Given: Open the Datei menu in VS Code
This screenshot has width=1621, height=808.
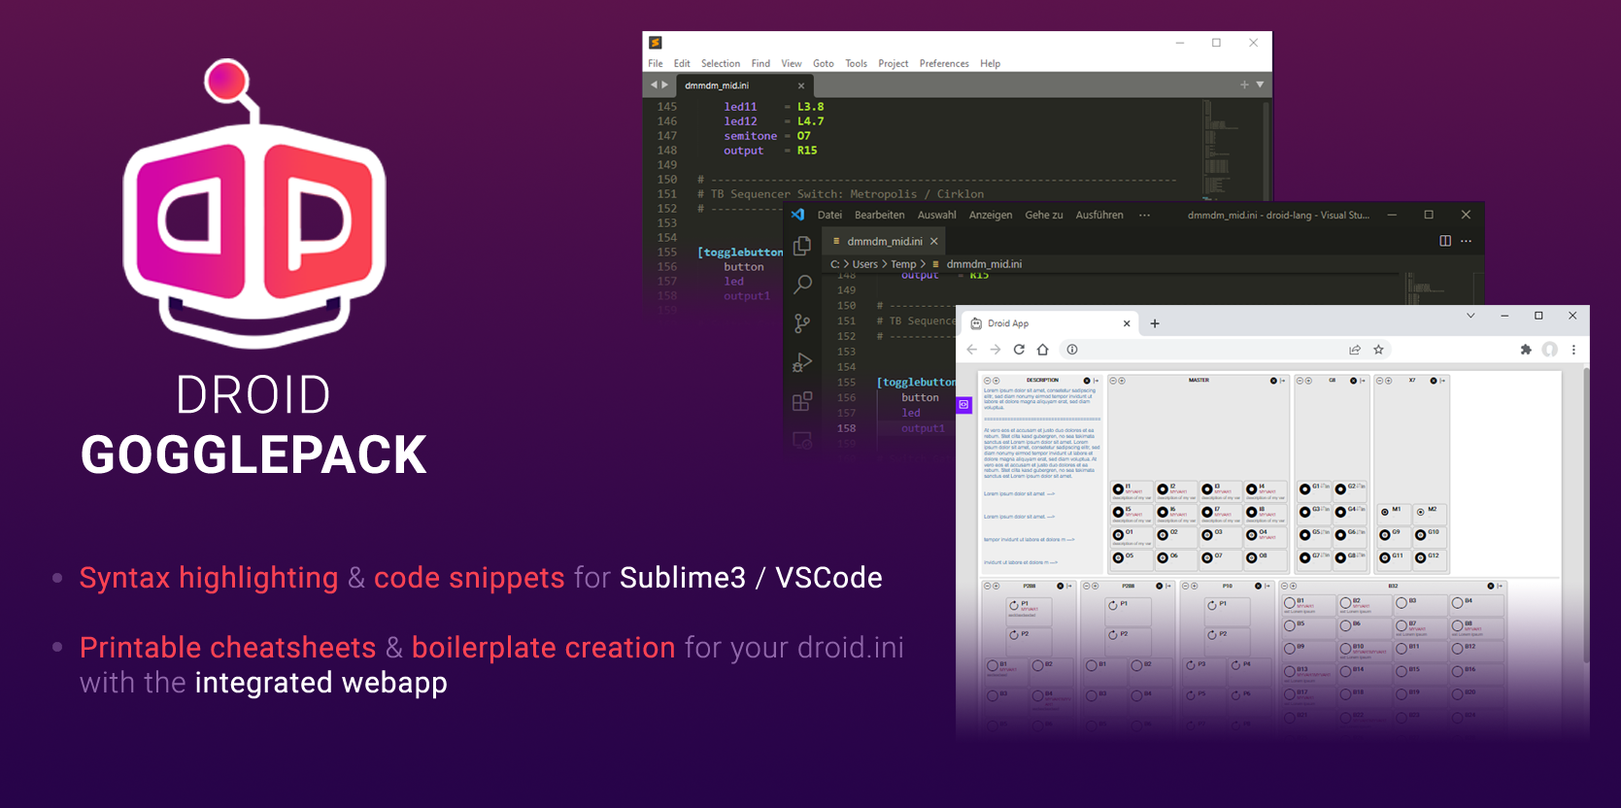Looking at the screenshot, I should pos(829,215).
